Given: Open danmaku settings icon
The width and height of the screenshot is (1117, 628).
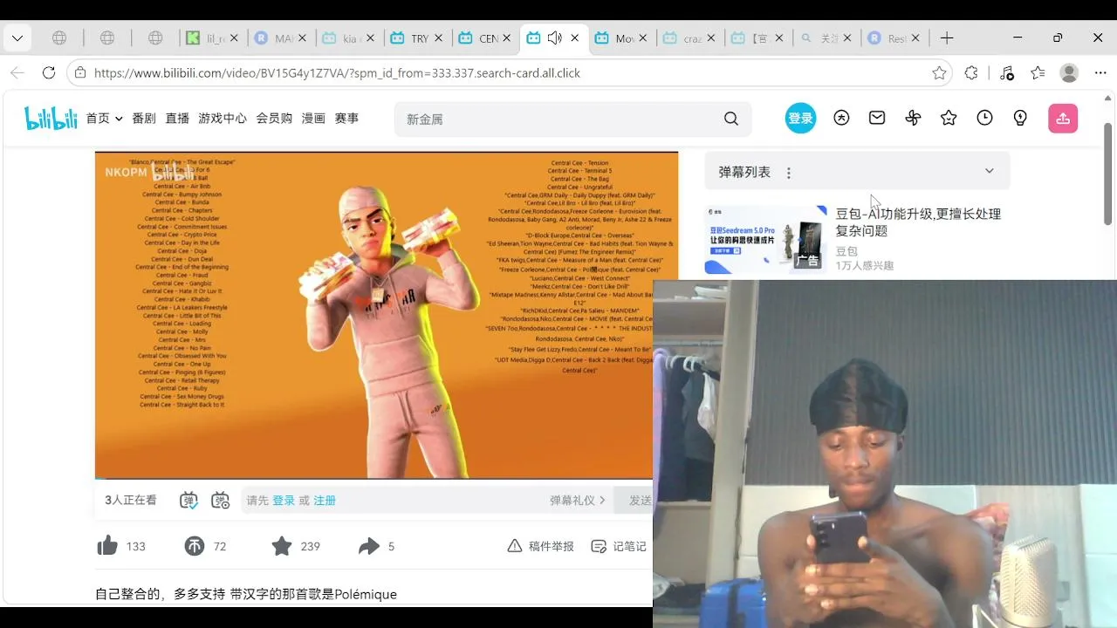Looking at the screenshot, I should (x=221, y=500).
